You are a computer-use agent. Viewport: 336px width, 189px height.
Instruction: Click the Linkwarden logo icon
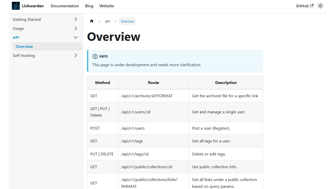coord(15,6)
